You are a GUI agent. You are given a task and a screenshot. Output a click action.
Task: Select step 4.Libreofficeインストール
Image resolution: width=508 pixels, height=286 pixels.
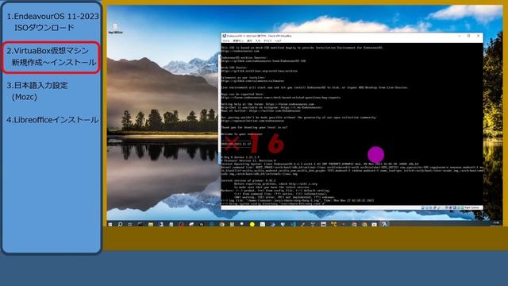pos(52,120)
